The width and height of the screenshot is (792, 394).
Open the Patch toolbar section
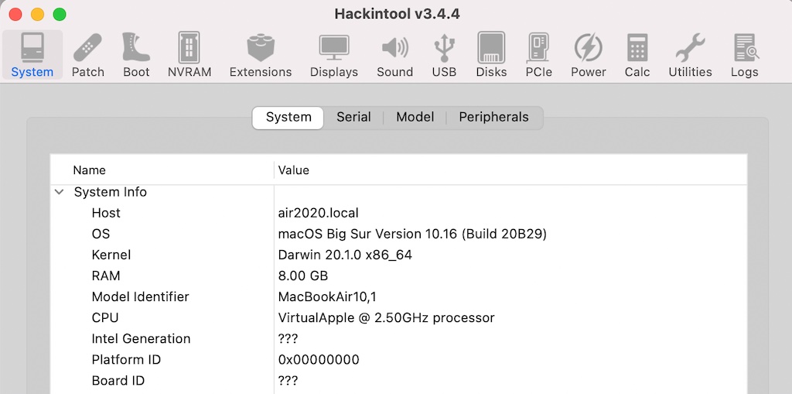coord(88,55)
